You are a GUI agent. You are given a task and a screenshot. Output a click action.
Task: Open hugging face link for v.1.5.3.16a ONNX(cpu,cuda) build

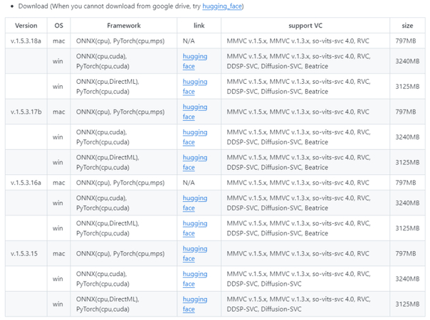194,203
